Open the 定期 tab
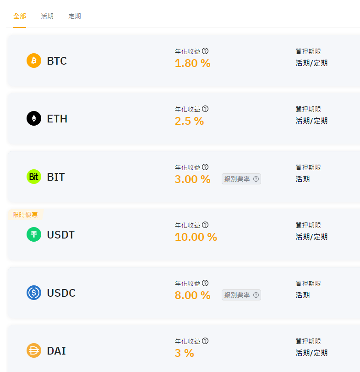The height and width of the screenshot is (372, 360). [75, 16]
